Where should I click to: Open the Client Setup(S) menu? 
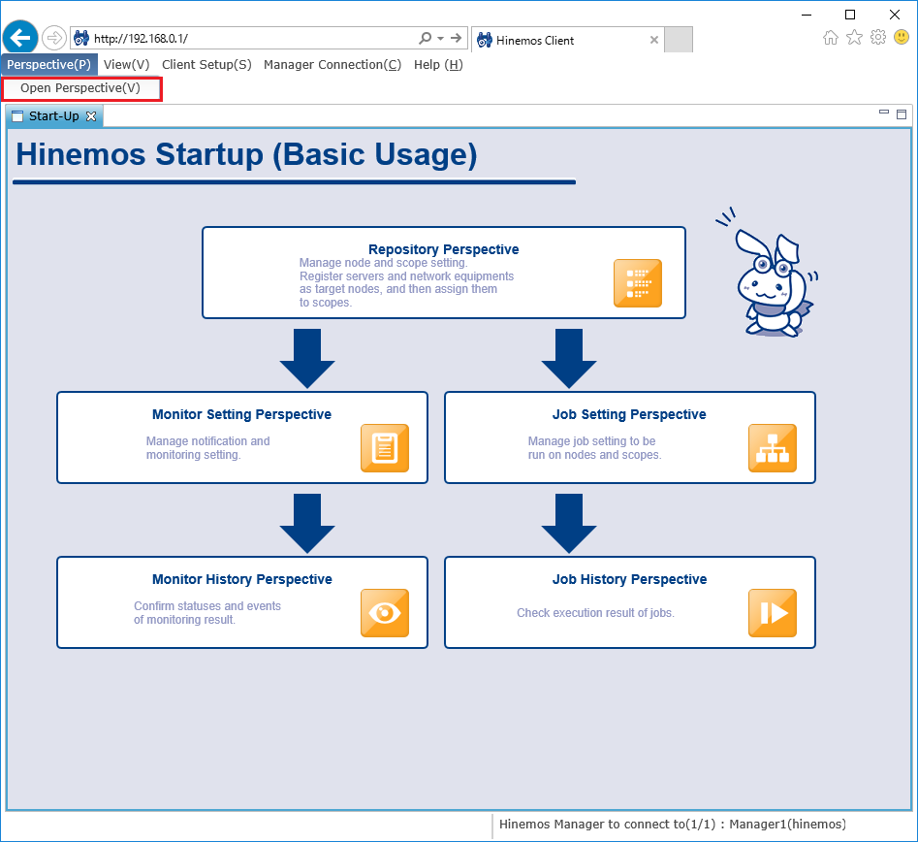206,64
